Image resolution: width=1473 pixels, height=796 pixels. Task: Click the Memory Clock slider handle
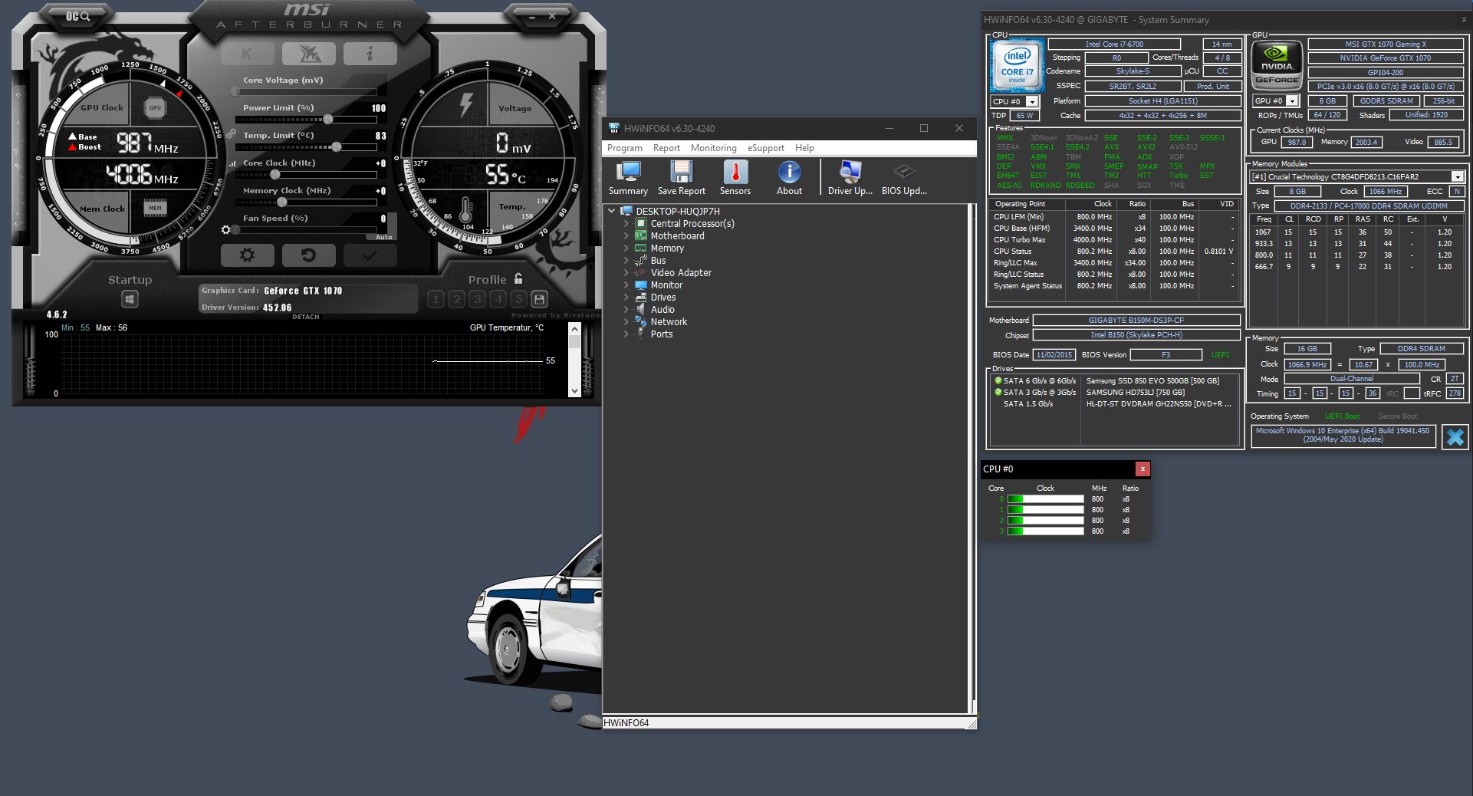point(281,202)
